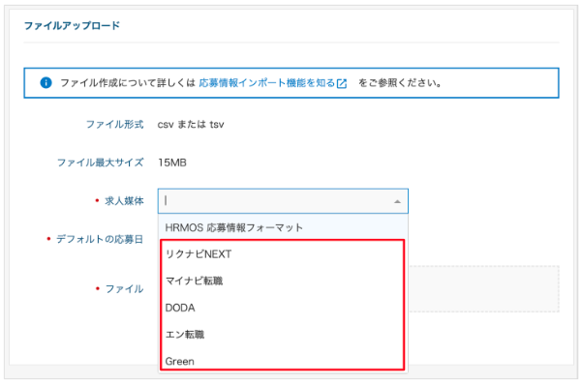Click the ファイル field label

coord(124,289)
